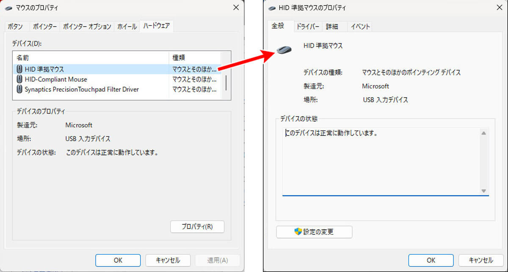This screenshot has width=508, height=272.
Task: Click the 名前 column header
Action: tap(91, 57)
